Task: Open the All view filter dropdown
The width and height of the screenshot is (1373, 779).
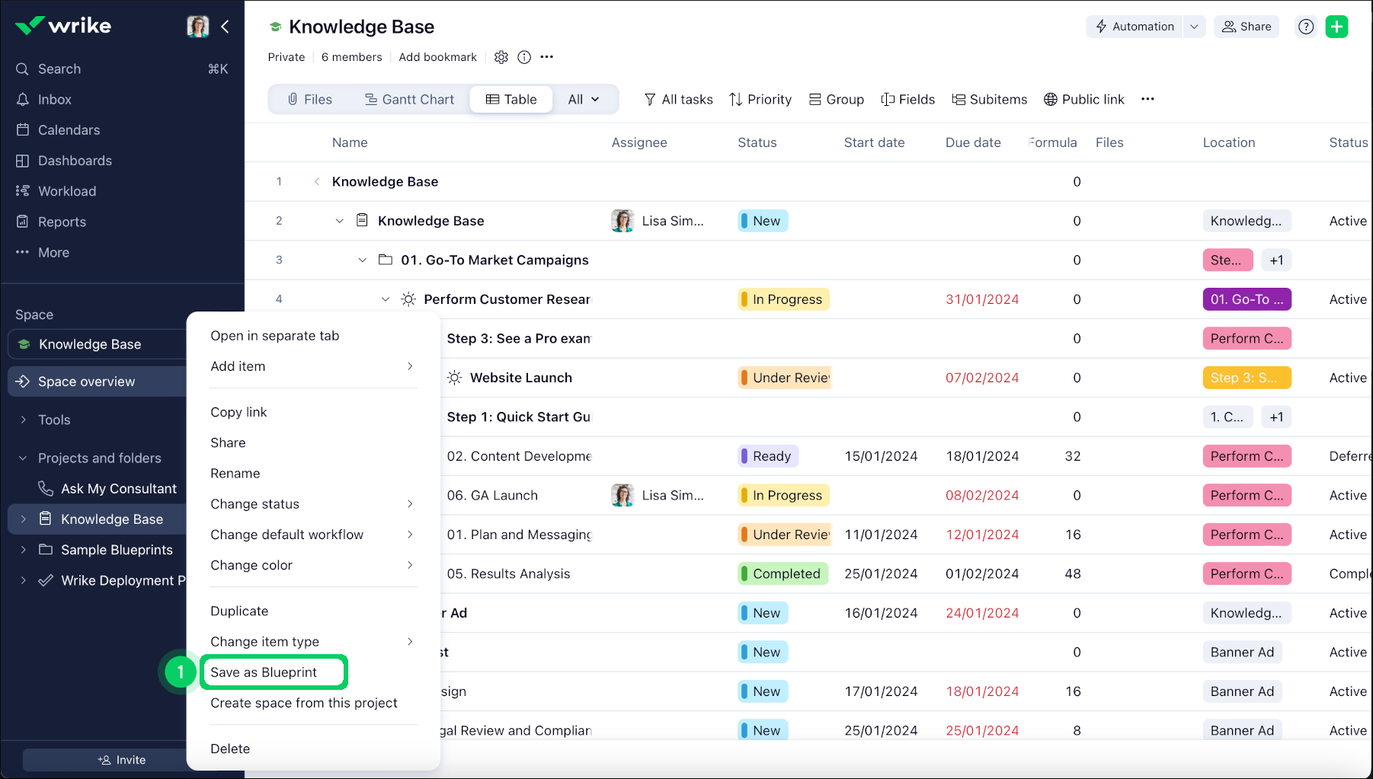Action: click(x=584, y=99)
